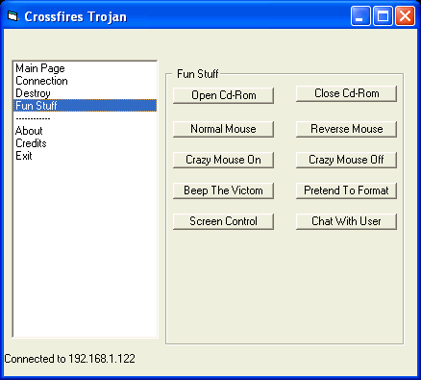Screen dimensions: 421x380
Task: Click the Open Cd-Rom button
Action: [x=223, y=95]
